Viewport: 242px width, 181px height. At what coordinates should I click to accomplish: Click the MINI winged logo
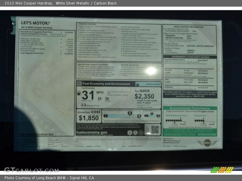pyautogui.click(x=207, y=143)
